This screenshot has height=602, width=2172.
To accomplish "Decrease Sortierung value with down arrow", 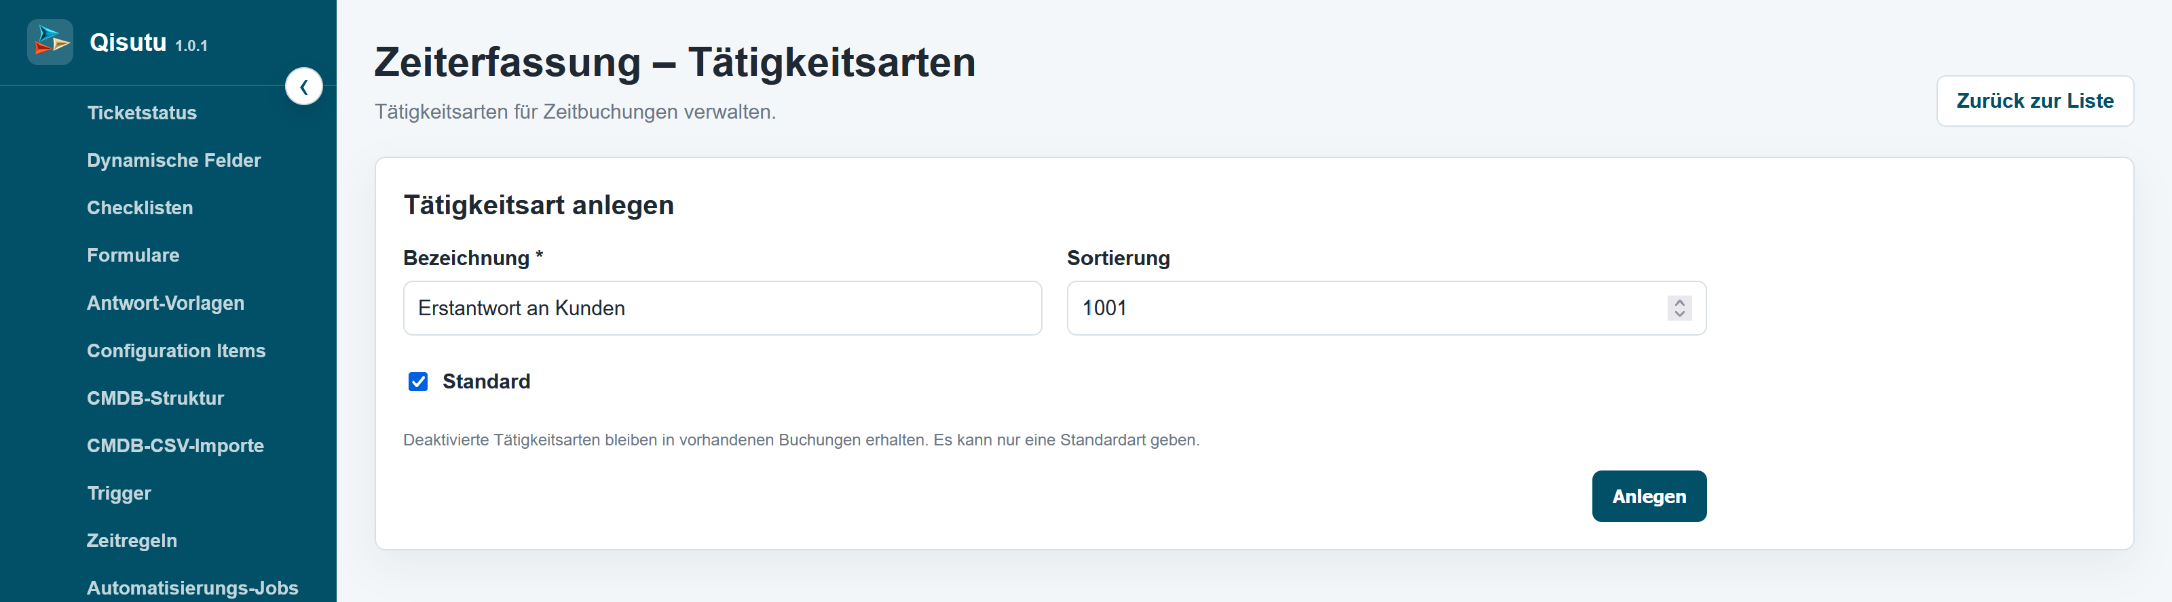I will pos(1679,314).
